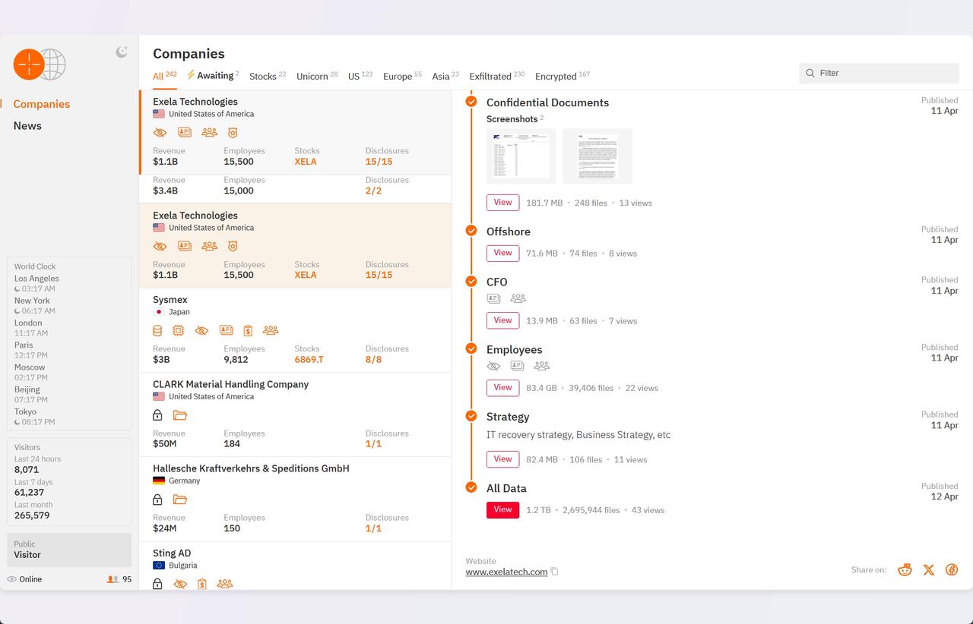Screen dimensions: 973x624
Task: Select the Sting AD company title
Action: [x=172, y=553]
